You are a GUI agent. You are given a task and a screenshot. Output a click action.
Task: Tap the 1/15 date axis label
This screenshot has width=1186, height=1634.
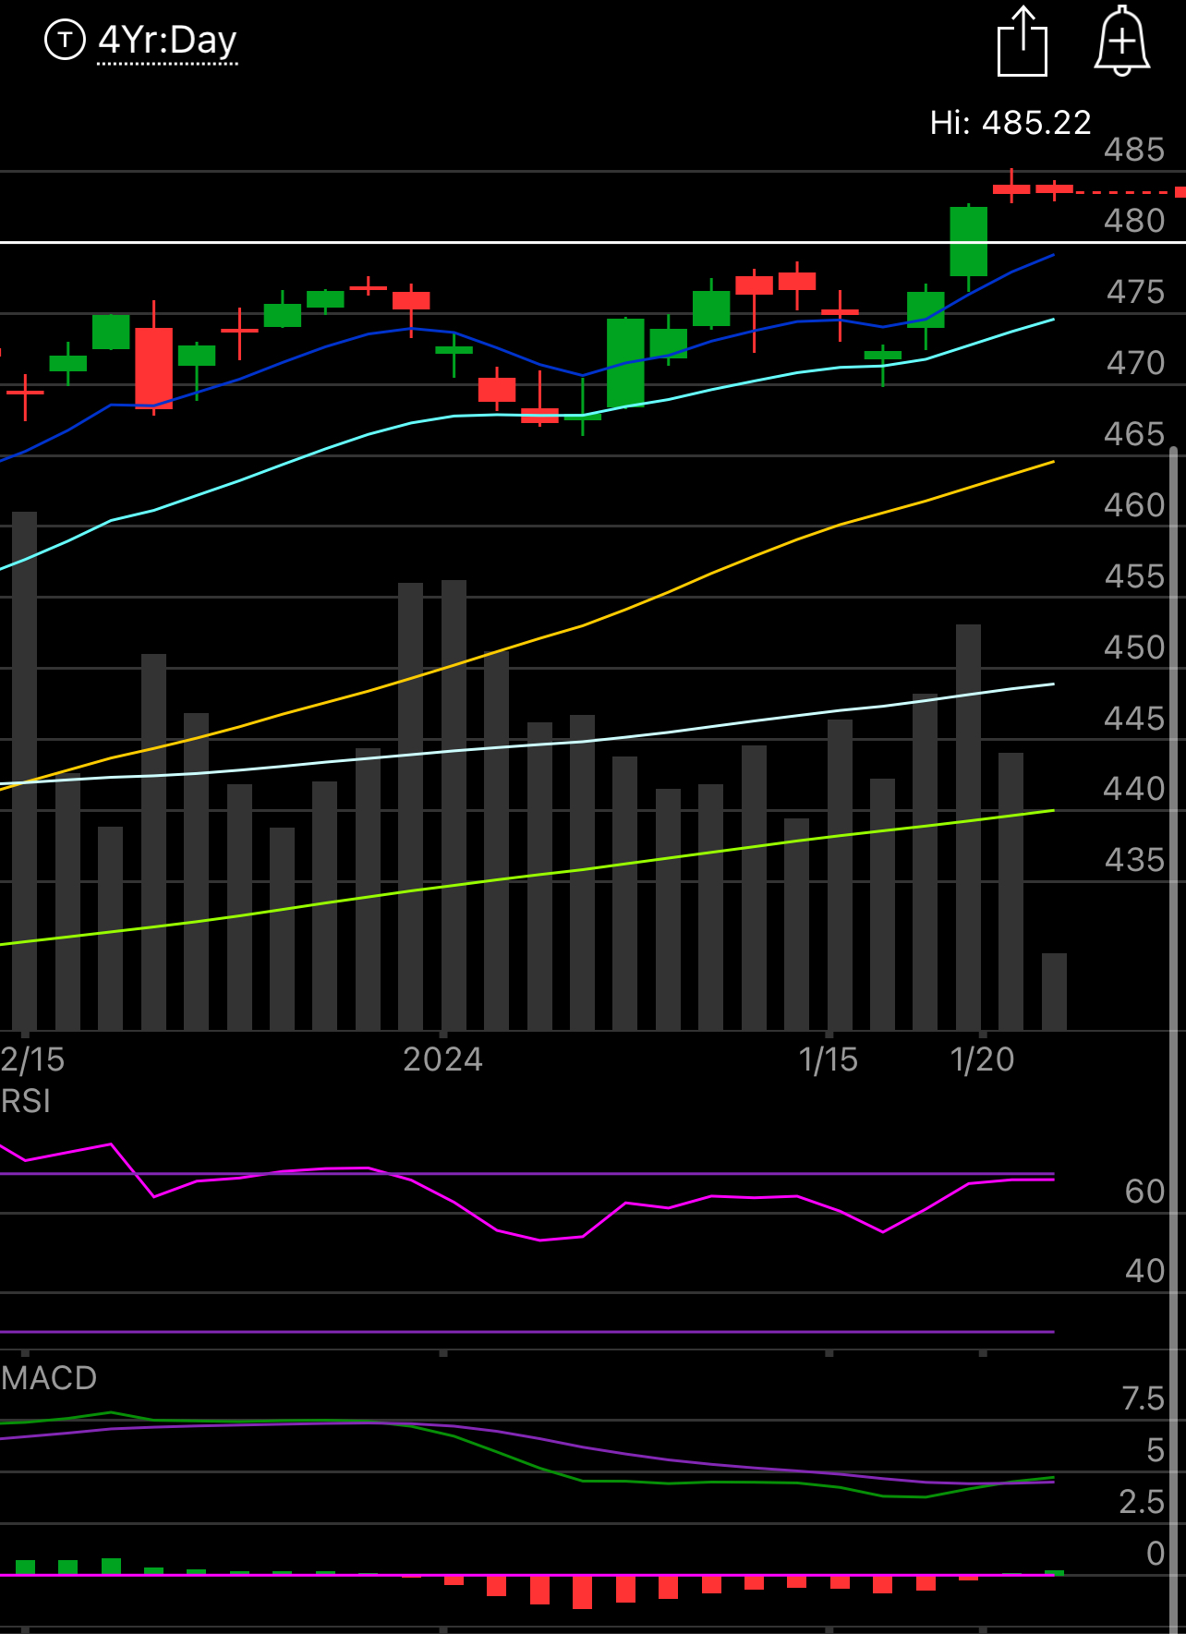pyautogui.click(x=829, y=1059)
